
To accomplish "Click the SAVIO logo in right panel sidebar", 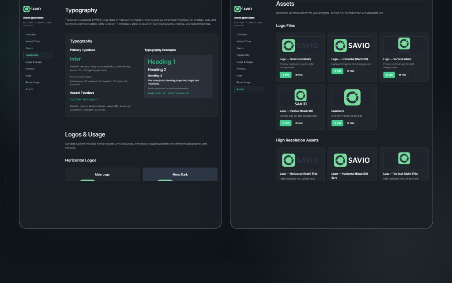I will click(243, 9).
